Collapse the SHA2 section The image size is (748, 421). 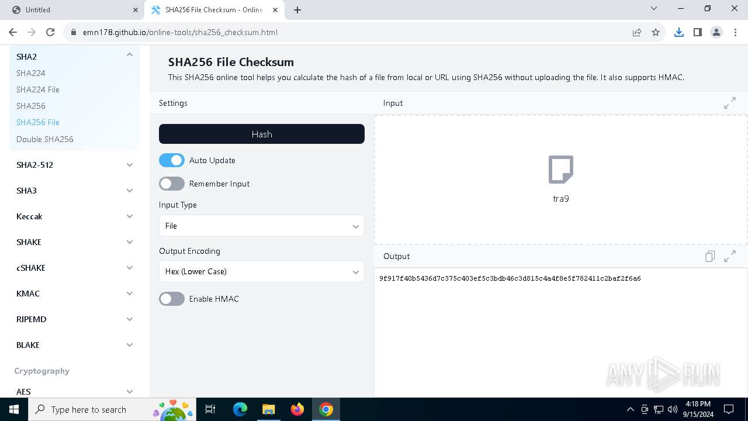[75, 56]
